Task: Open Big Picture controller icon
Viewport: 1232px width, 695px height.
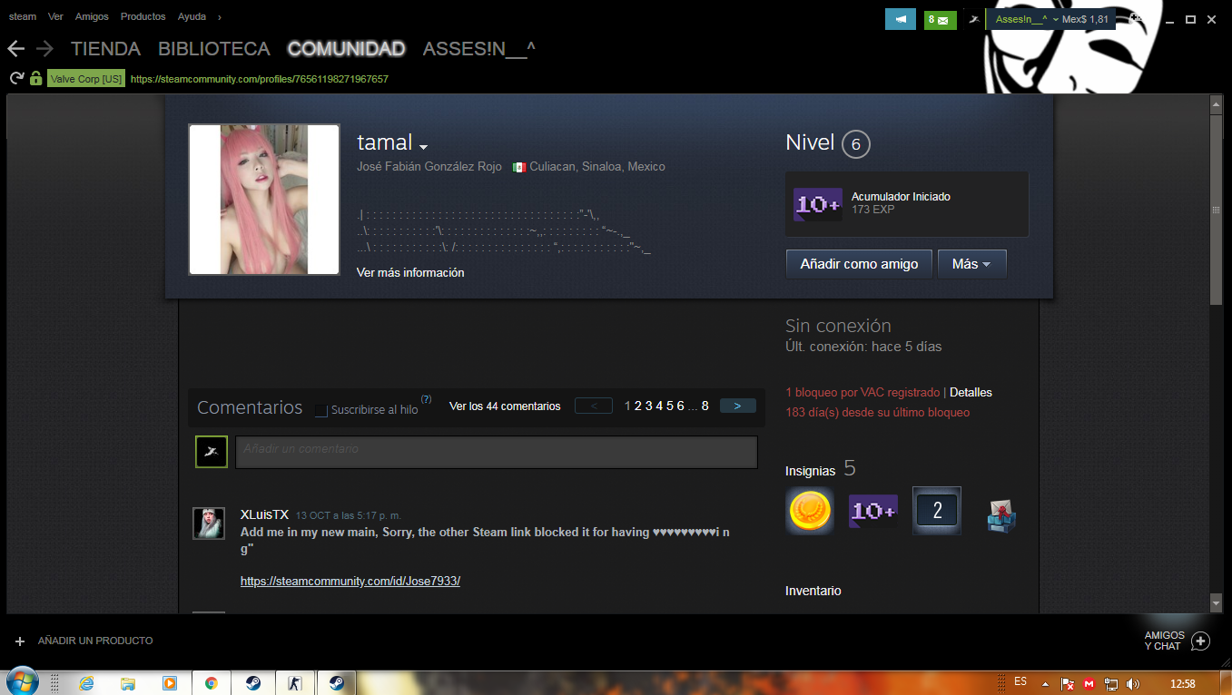Action: coord(1136,17)
